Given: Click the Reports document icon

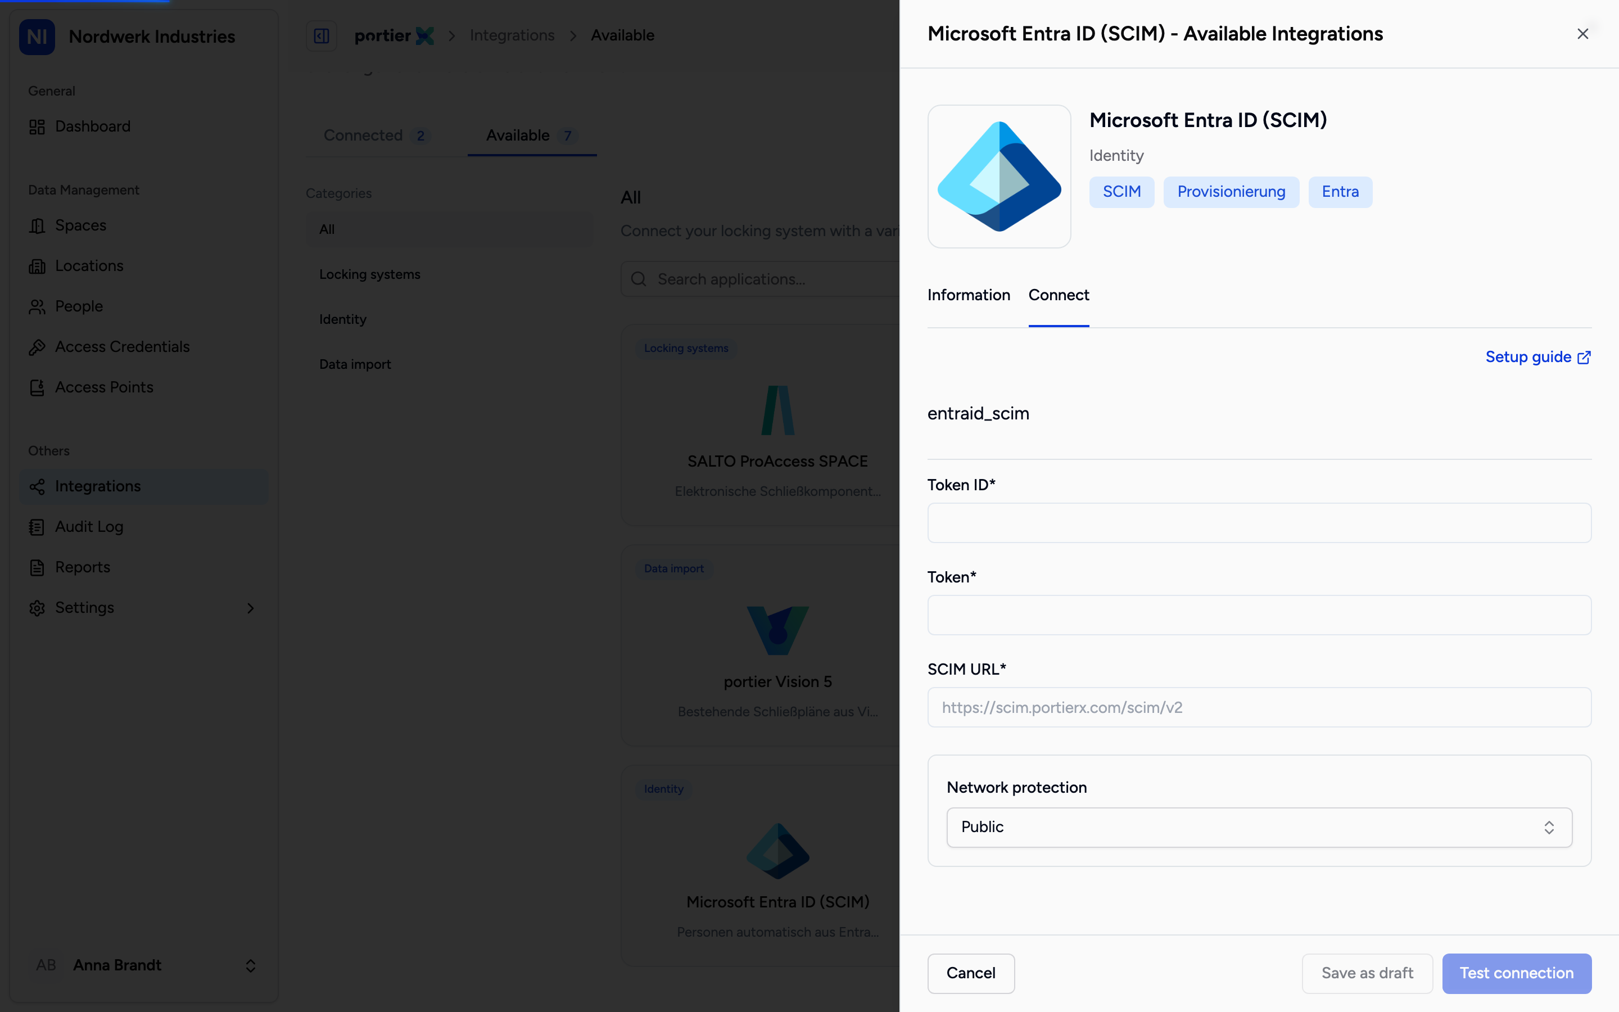Looking at the screenshot, I should (x=37, y=568).
